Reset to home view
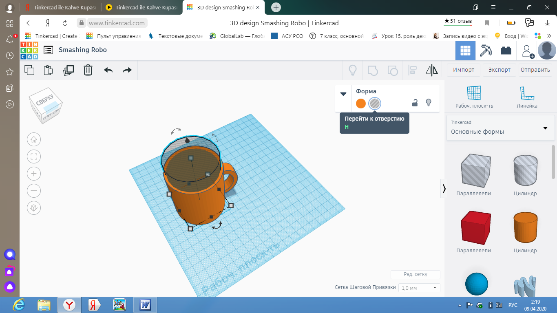The width and height of the screenshot is (557, 313). (34, 139)
